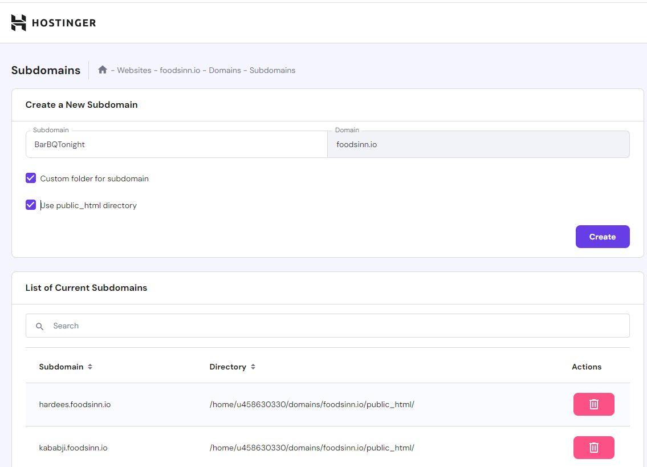
Task: Go to home via breadcrumb house icon
Action: point(103,70)
